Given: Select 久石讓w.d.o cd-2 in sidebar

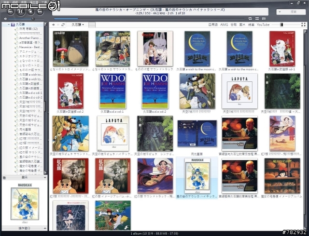Looking at the screenshot, I should coord(31,97).
